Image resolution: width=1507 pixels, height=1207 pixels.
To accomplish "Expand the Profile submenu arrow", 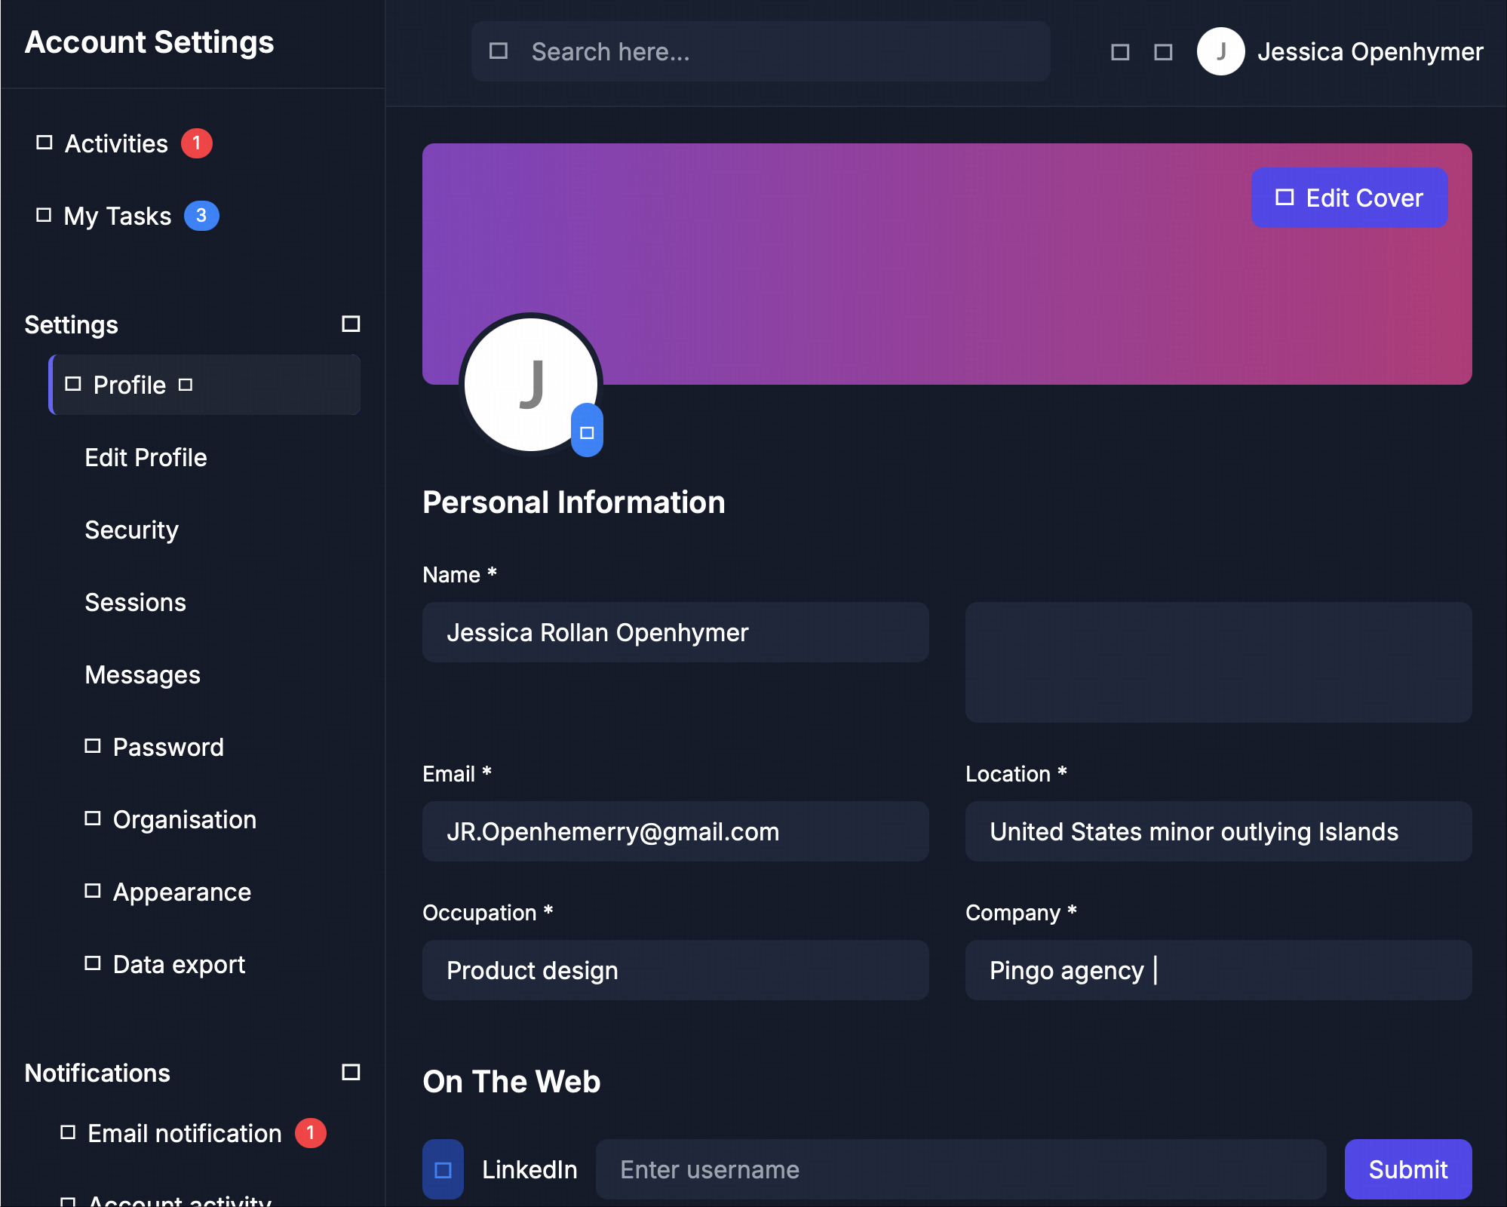I will pyautogui.click(x=186, y=385).
